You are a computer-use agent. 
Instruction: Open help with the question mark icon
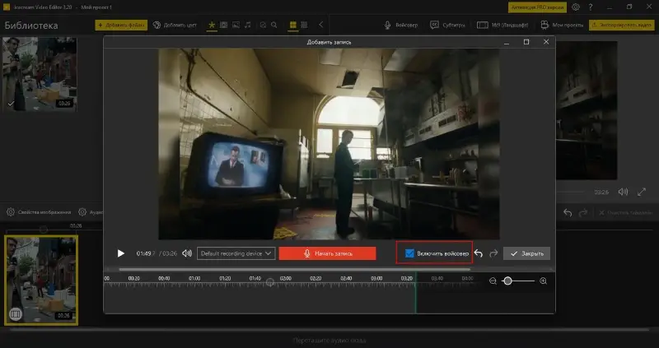pos(591,7)
